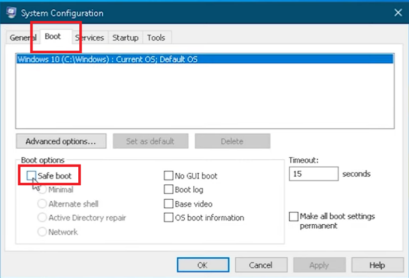Check the Base video option

pyautogui.click(x=168, y=203)
